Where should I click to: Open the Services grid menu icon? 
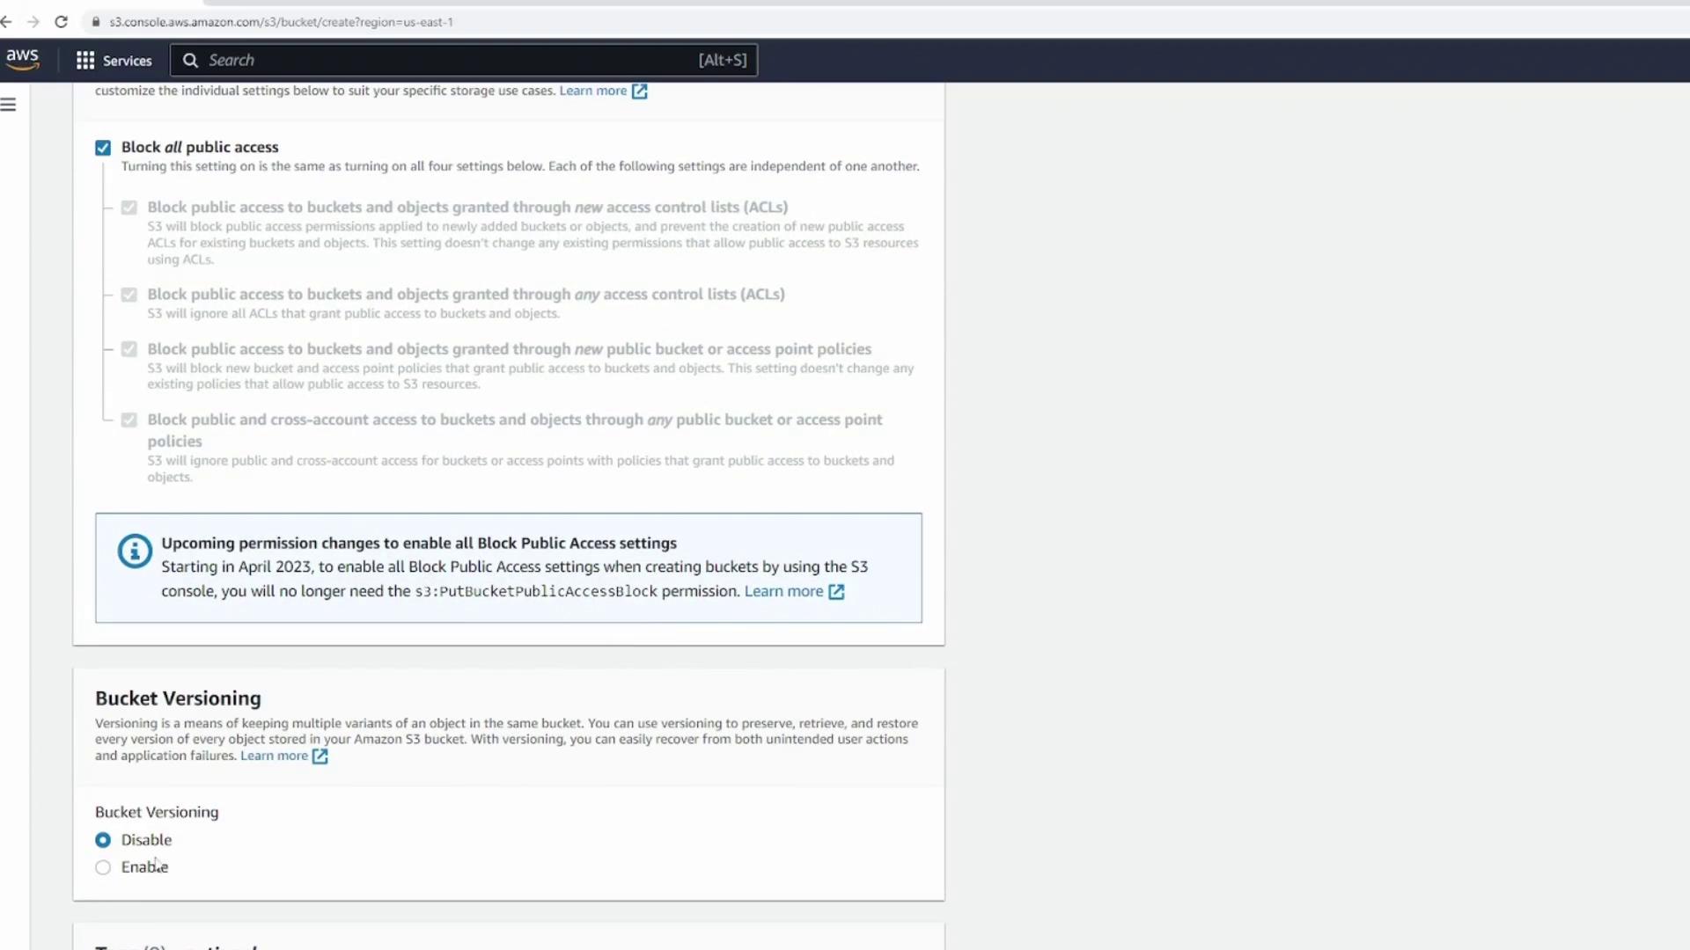pyautogui.click(x=84, y=60)
